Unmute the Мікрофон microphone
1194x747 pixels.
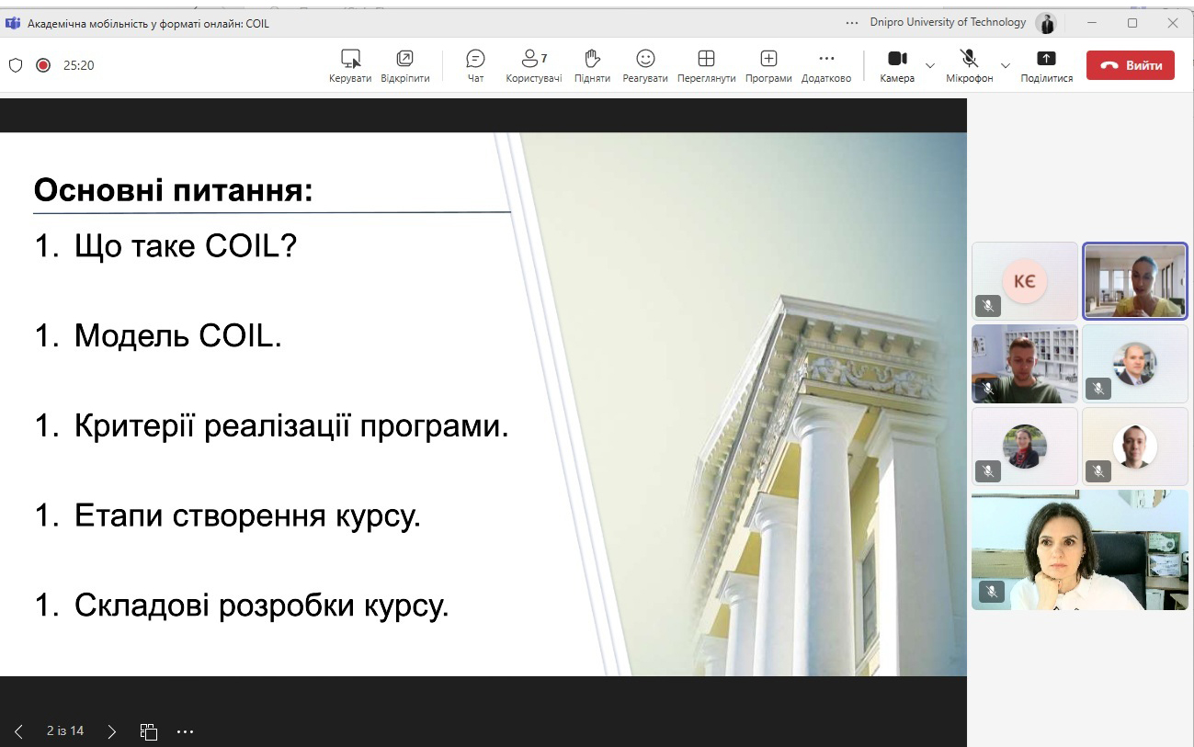click(x=969, y=65)
